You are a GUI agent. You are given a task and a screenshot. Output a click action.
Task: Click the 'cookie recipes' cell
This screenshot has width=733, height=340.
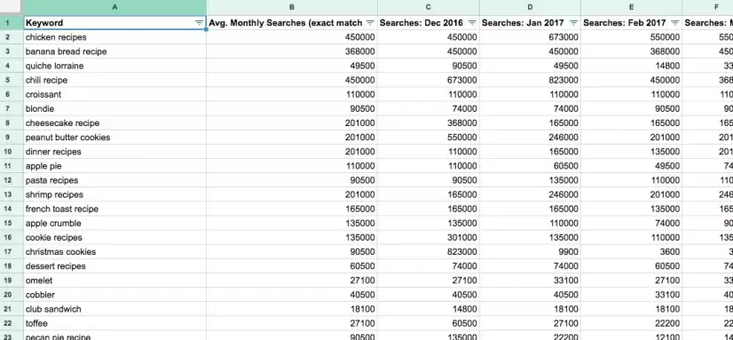coord(115,238)
